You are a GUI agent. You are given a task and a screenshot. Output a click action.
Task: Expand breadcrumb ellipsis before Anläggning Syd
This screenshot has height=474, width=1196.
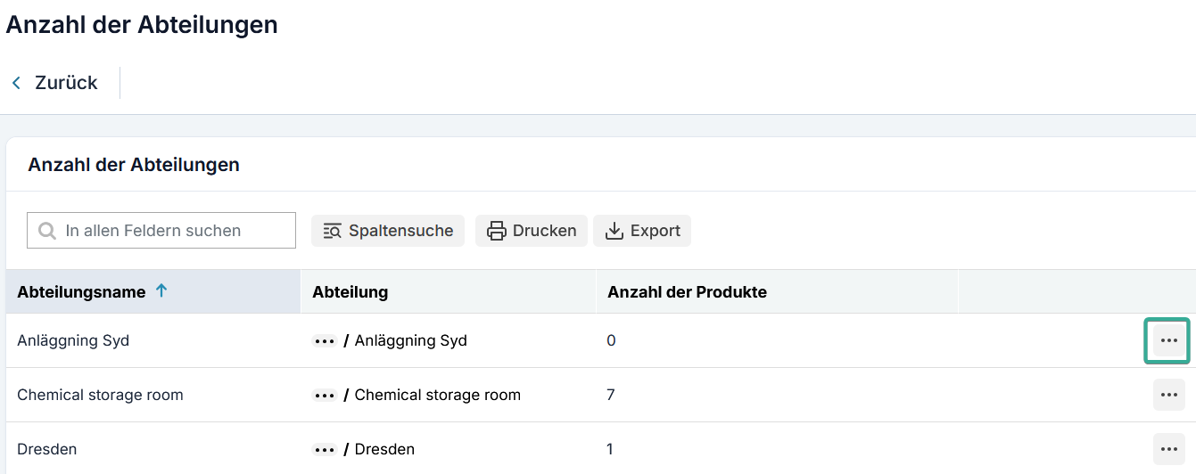325,340
